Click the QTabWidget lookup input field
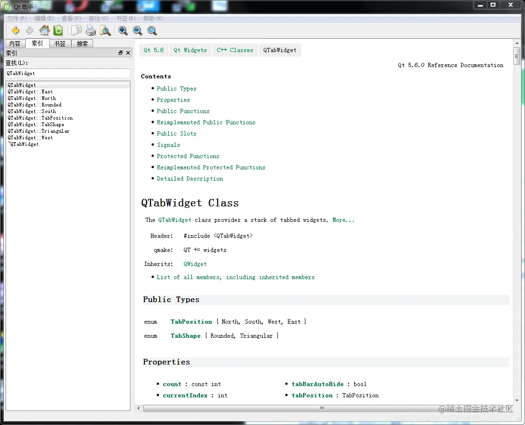Viewport: 525px width, 425px height. [x=68, y=73]
